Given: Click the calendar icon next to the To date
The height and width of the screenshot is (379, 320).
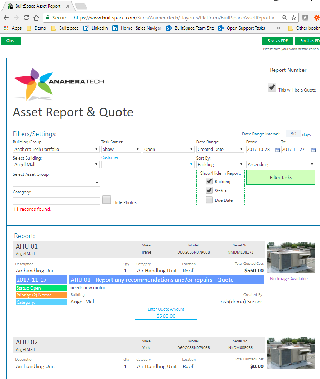Looking at the screenshot, I should 313,150.
